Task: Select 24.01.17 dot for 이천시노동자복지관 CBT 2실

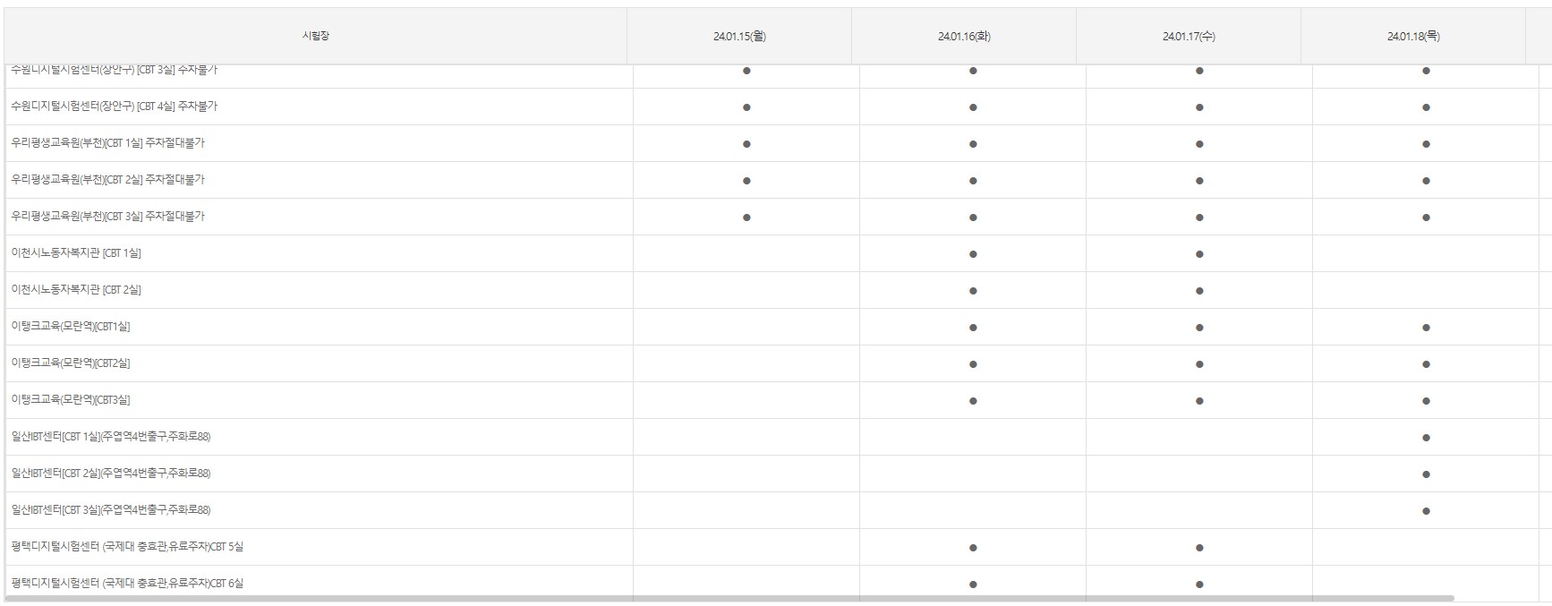Action: [1199, 291]
